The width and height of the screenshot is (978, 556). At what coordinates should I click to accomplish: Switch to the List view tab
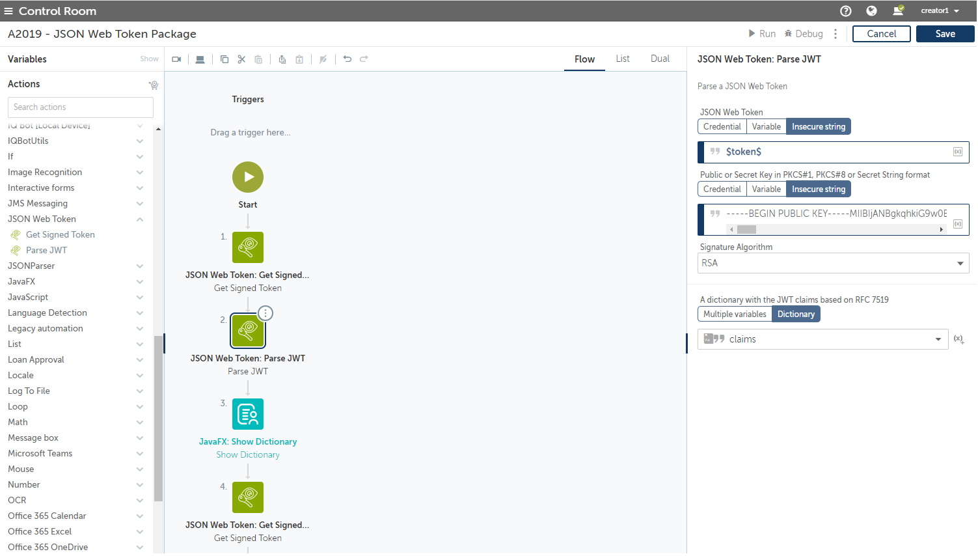[623, 59]
